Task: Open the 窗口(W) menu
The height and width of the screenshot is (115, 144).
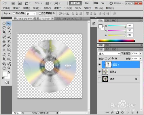Action: click(98, 8)
